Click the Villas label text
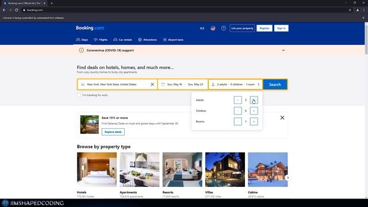Image resolution: width=368 pixels, height=207 pixels. pyautogui.click(x=209, y=192)
